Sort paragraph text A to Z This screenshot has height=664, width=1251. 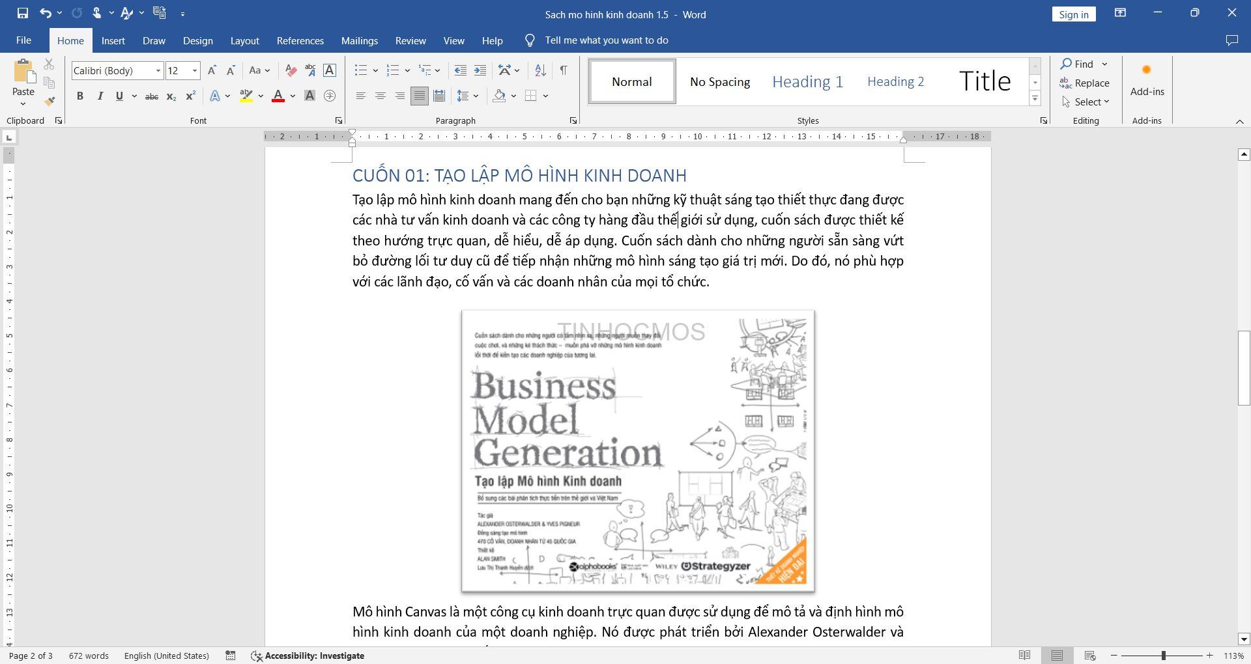[540, 70]
